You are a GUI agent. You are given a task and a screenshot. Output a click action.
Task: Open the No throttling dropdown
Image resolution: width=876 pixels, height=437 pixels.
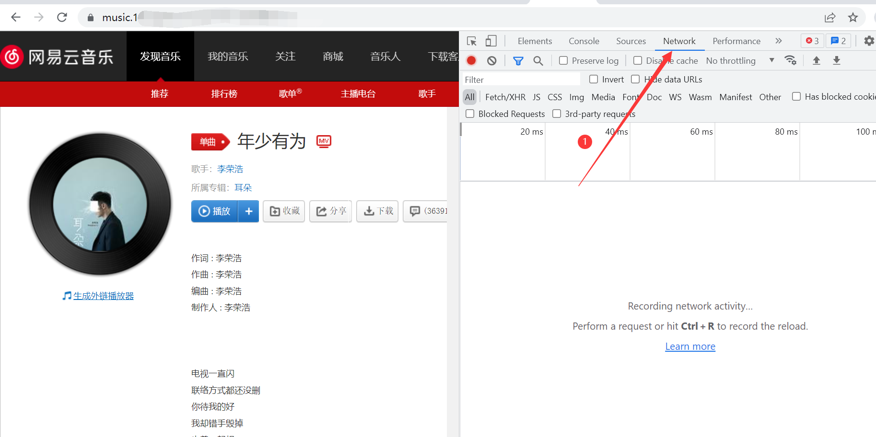tap(740, 61)
